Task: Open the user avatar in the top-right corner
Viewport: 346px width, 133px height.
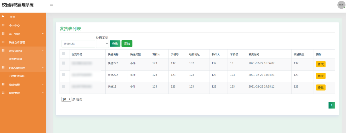Action: pyautogui.click(x=341, y=5)
